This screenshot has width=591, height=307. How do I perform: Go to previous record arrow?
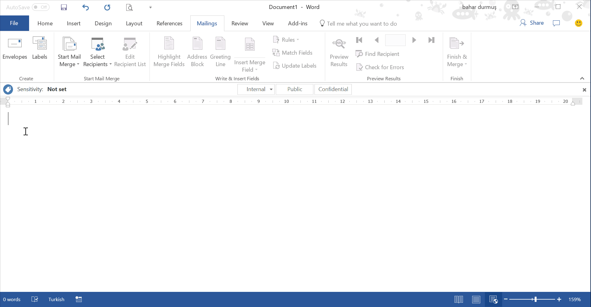coord(377,40)
